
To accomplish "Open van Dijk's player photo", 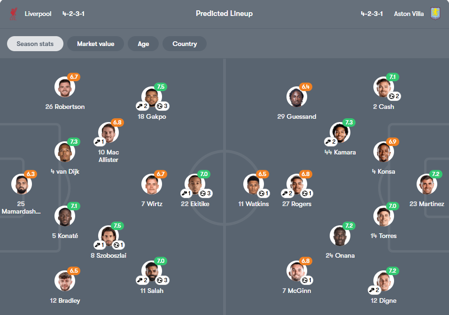I will (65, 152).
